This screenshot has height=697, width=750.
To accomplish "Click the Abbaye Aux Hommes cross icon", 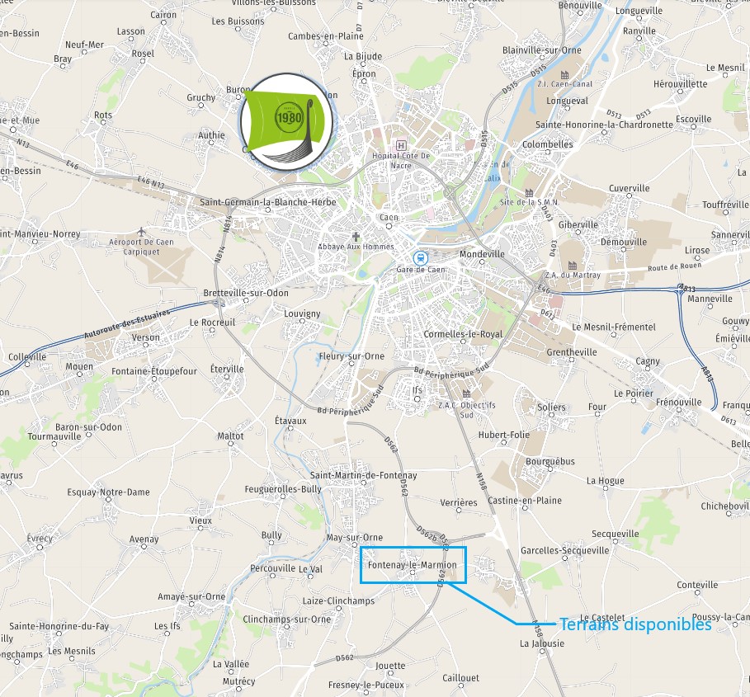I will [x=356, y=236].
